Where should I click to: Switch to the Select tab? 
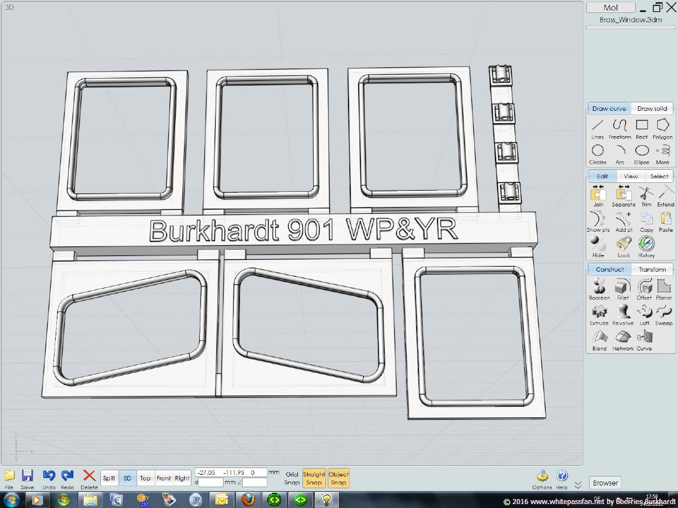click(x=659, y=176)
